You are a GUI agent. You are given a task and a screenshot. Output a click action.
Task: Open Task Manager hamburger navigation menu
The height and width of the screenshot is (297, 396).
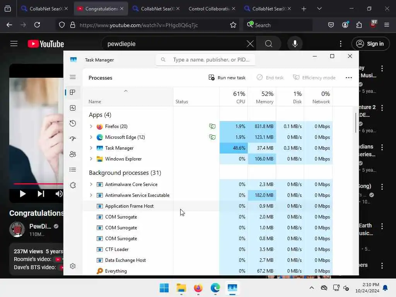[x=73, y=77]
